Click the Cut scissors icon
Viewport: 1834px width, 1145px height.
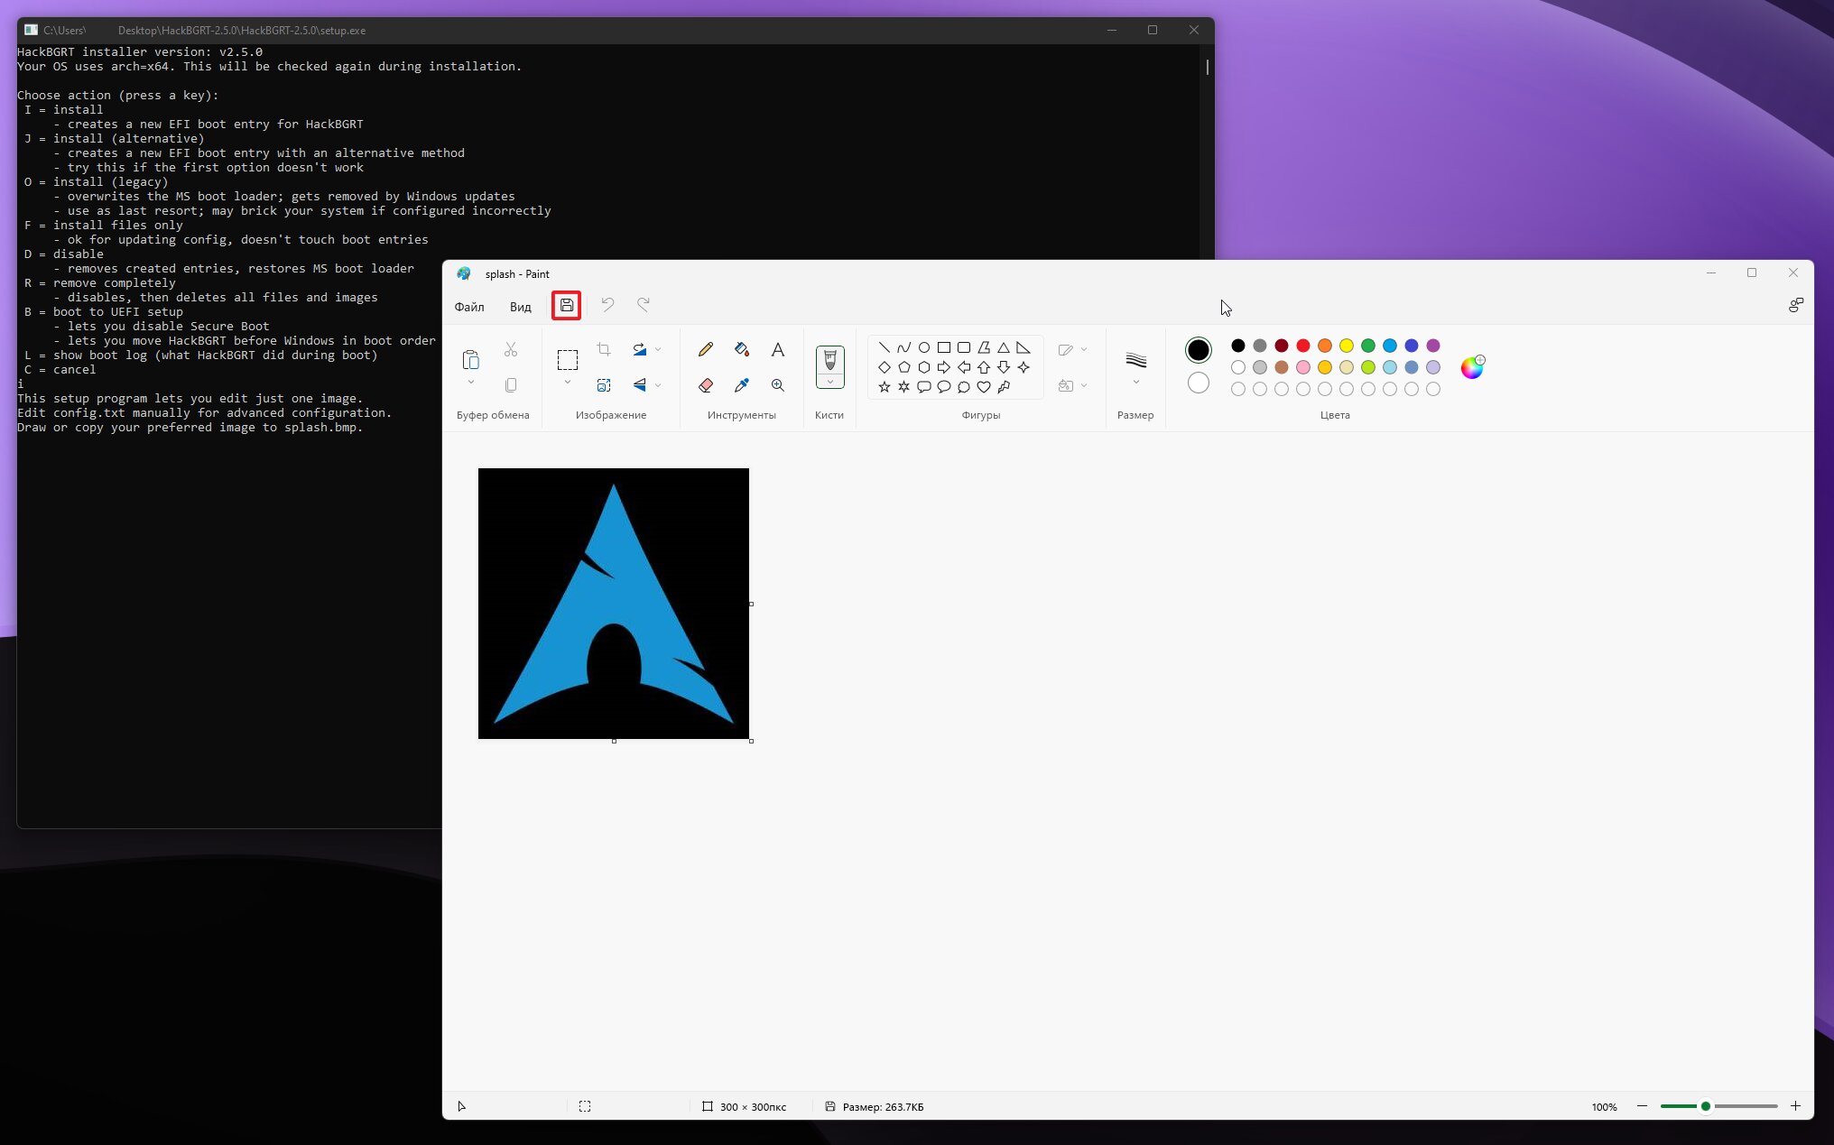[x=511, y=349]
